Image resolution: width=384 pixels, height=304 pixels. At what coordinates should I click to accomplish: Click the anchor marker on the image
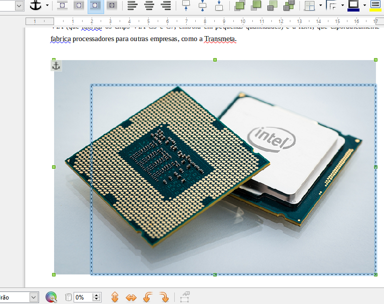click(56, 66)
